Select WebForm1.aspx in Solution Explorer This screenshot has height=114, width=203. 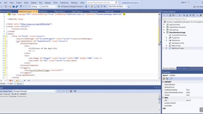178,48
